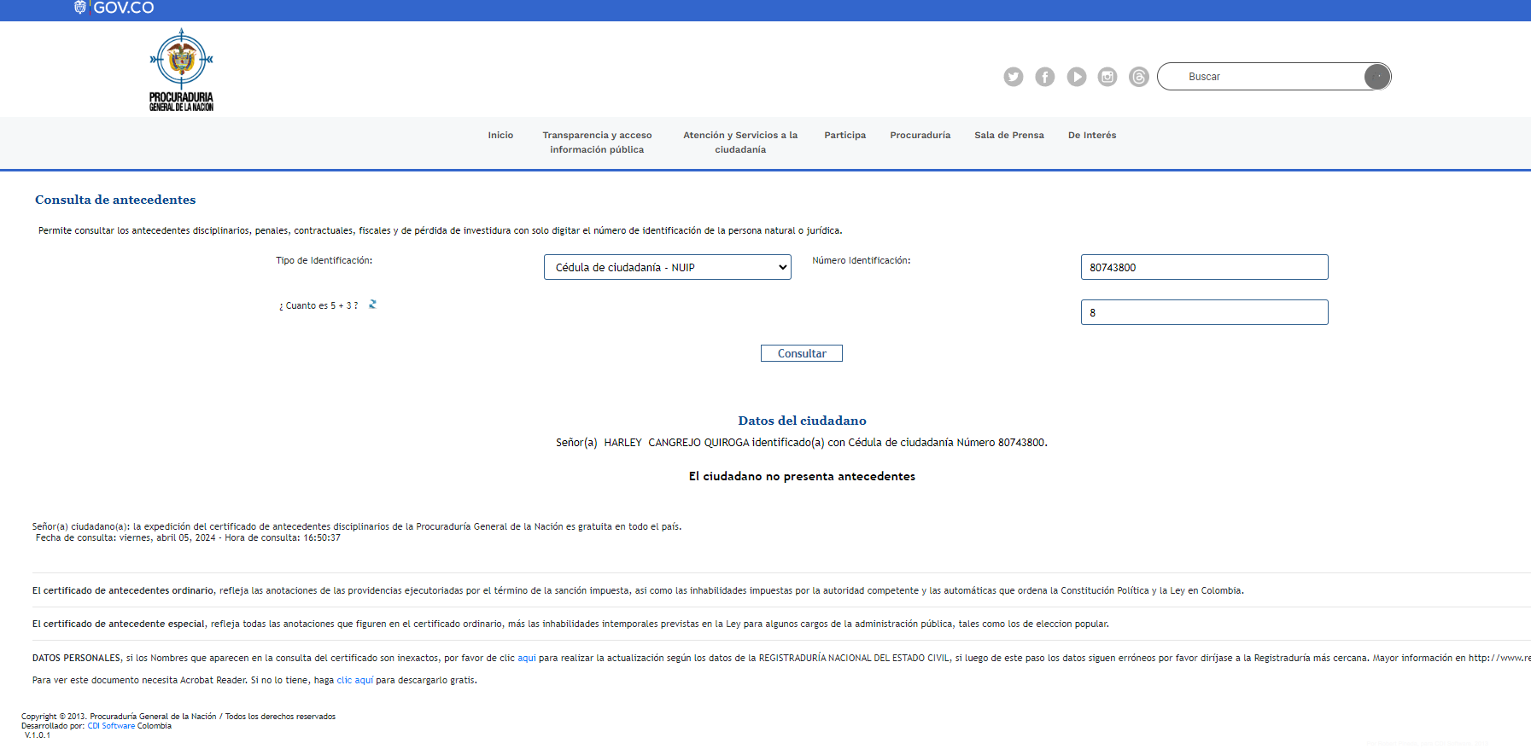Open the Inicio menu item

[500, 135]
